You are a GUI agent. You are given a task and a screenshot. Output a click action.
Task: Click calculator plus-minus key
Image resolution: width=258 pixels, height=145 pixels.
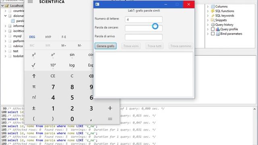click(34, 108)
